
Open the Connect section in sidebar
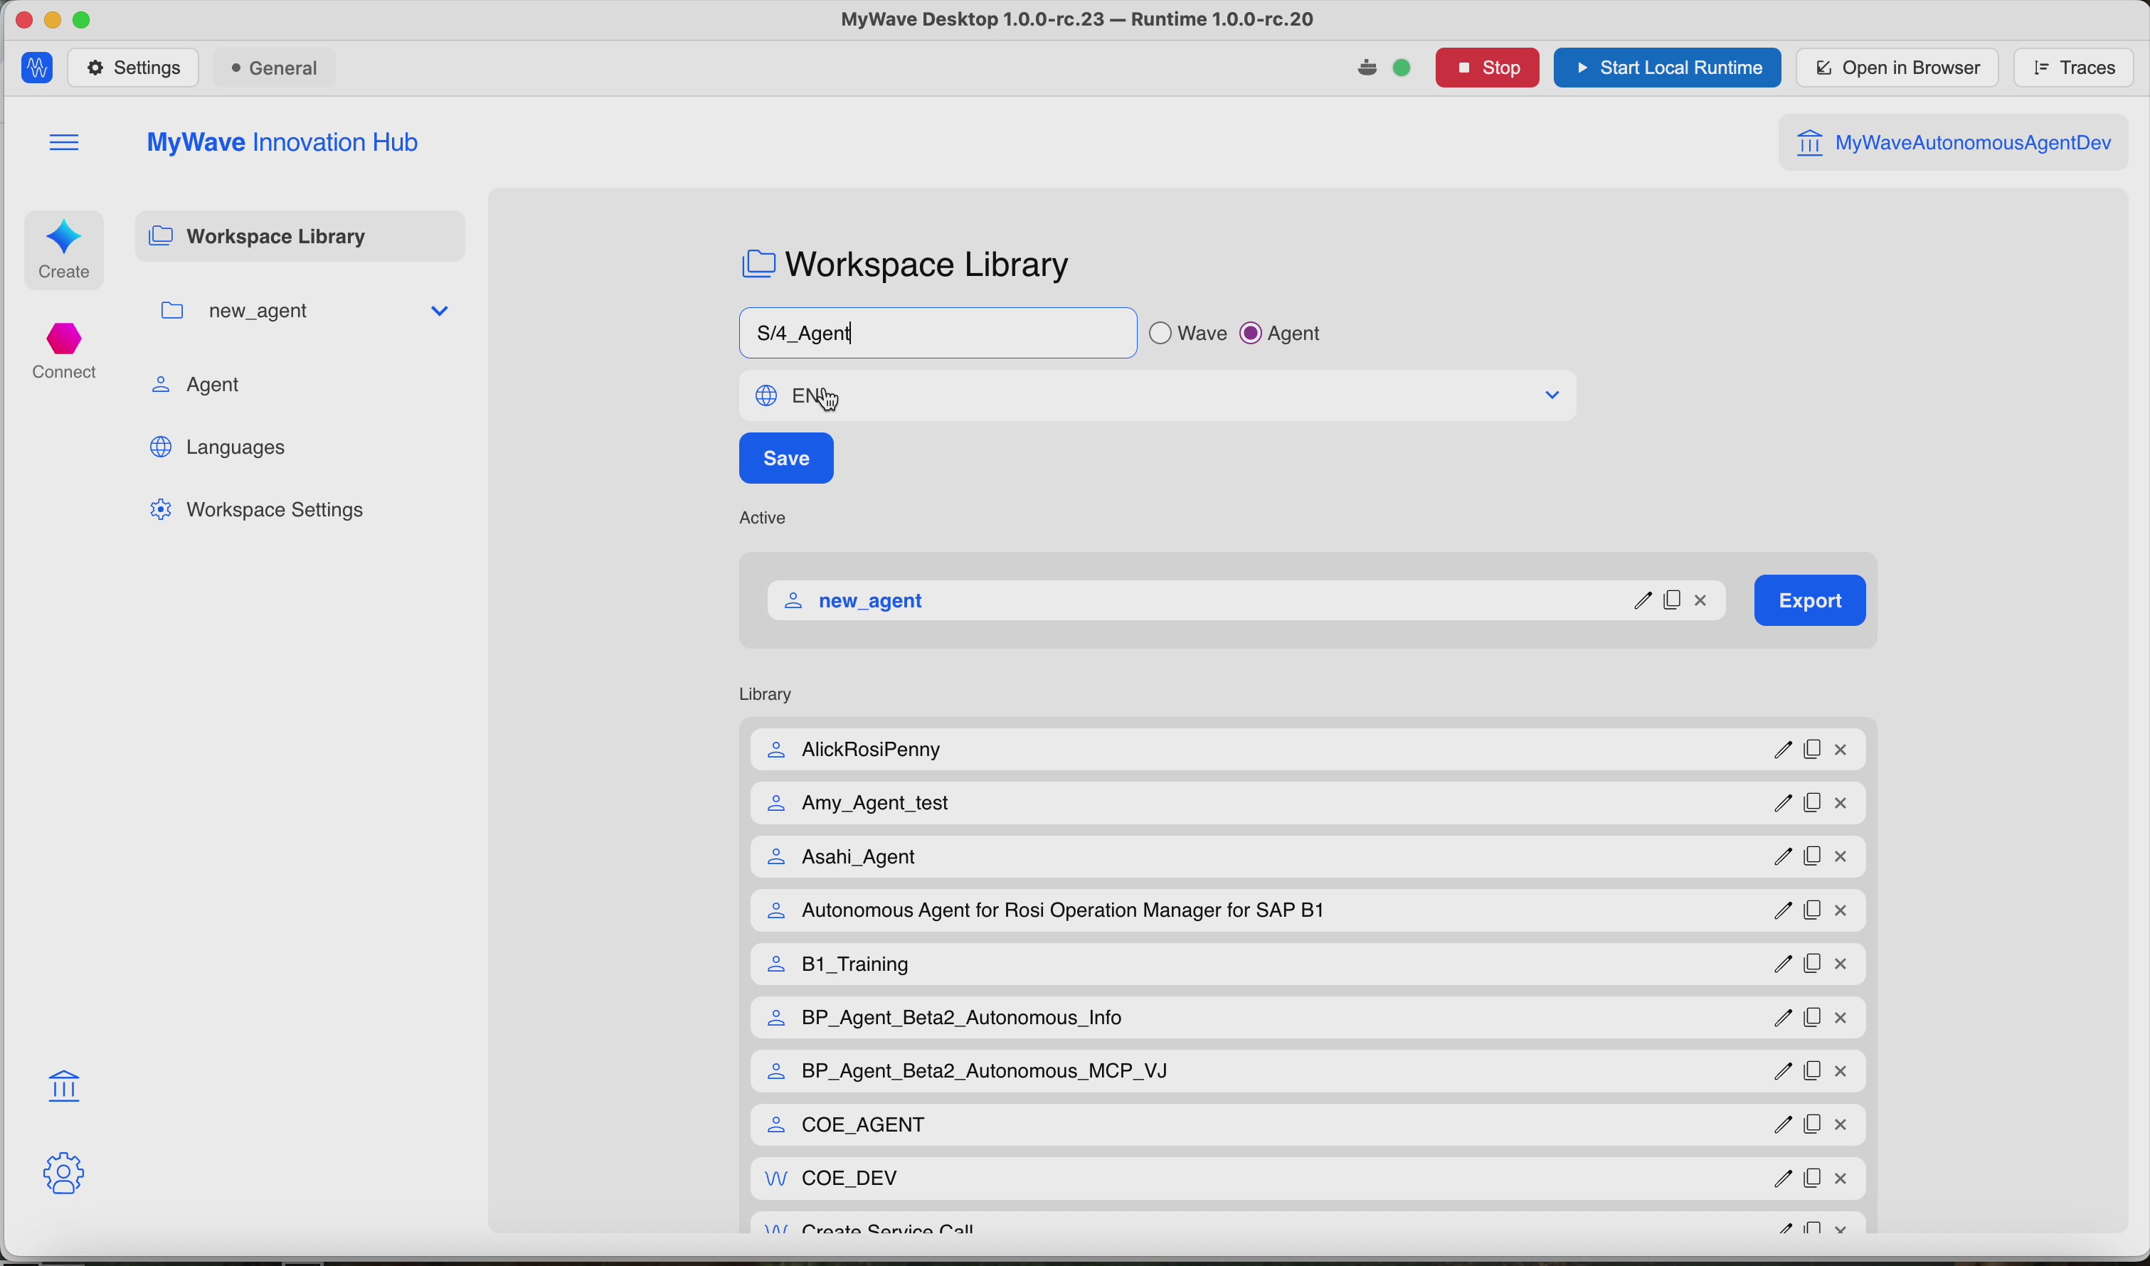tap(65, 351)
